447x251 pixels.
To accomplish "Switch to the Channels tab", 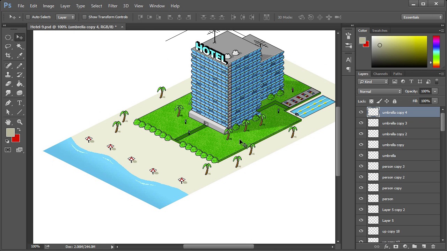I will (x=380, y=74).
